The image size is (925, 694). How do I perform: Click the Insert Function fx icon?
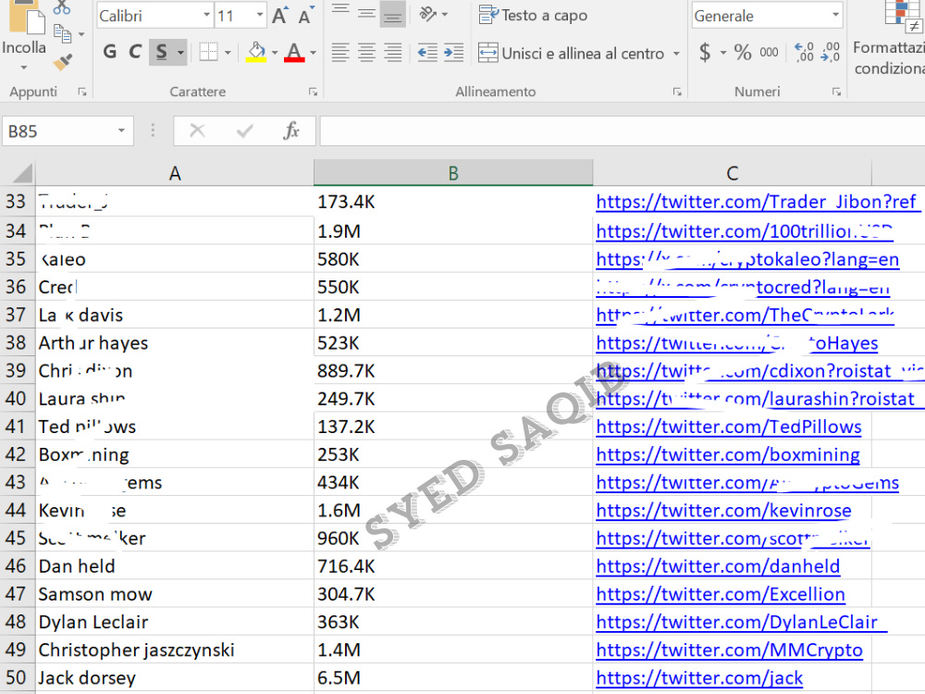pyautogui.click(x=291, y=130)
